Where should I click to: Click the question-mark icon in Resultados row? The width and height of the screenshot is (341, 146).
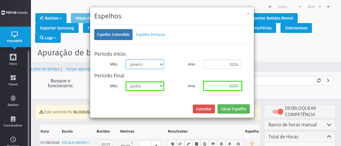pyautogui.click(x=221, y=144)
